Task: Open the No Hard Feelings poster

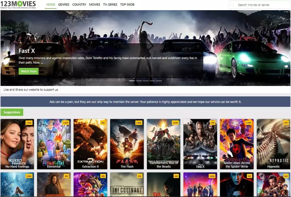Action: [x=17, y=144]
